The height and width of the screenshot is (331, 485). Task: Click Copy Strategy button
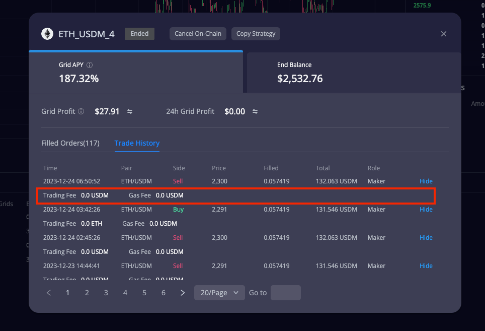[256, 34]
